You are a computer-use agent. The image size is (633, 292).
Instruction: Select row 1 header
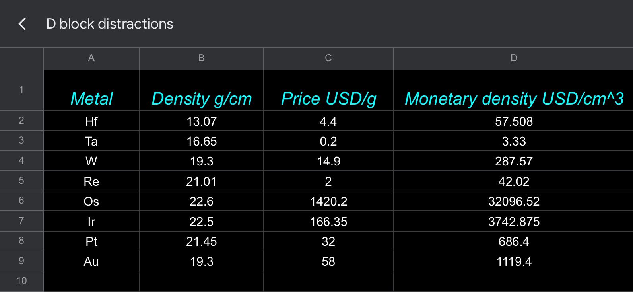coord(21,90)
